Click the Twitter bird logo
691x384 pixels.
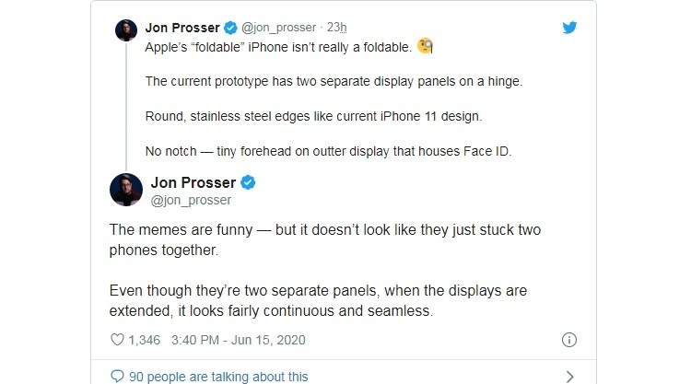569,28
